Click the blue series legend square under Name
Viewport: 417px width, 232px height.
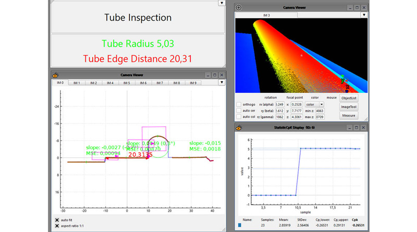(x=239, y=225)
